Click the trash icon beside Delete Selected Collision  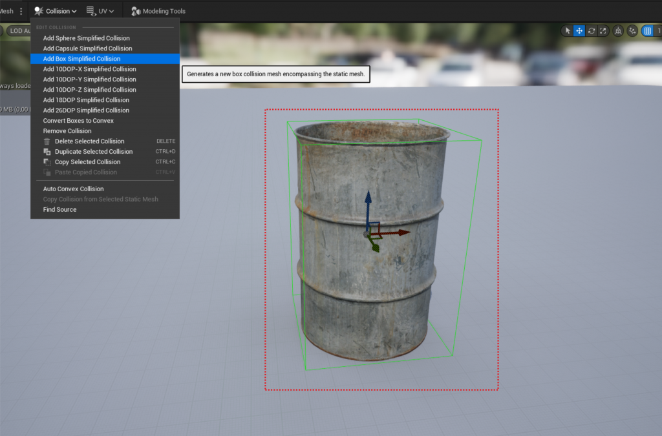(47, 141)
